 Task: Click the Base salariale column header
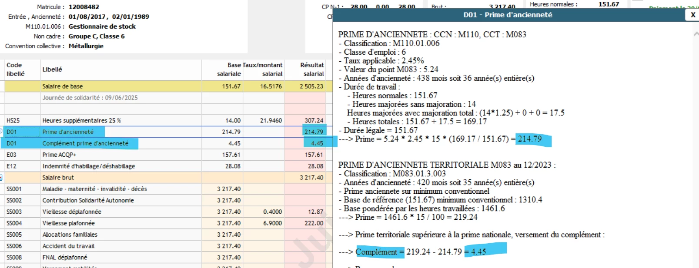(x=229, y=69)
